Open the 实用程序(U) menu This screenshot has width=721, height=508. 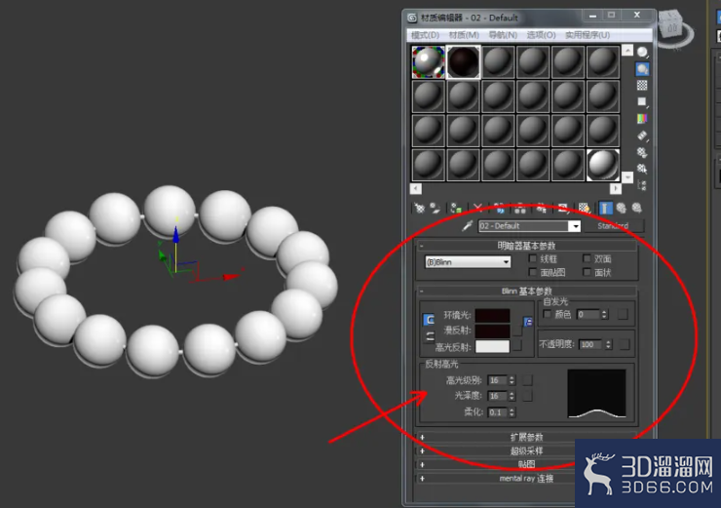588,35
